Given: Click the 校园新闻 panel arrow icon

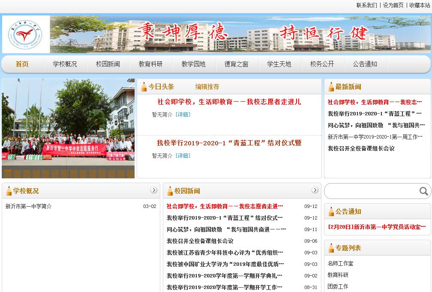Looking at the screenshot, I should point(315,190).
